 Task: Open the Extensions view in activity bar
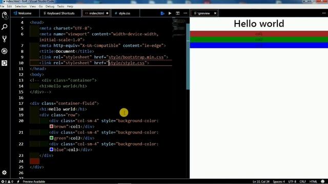coord(5,63)
